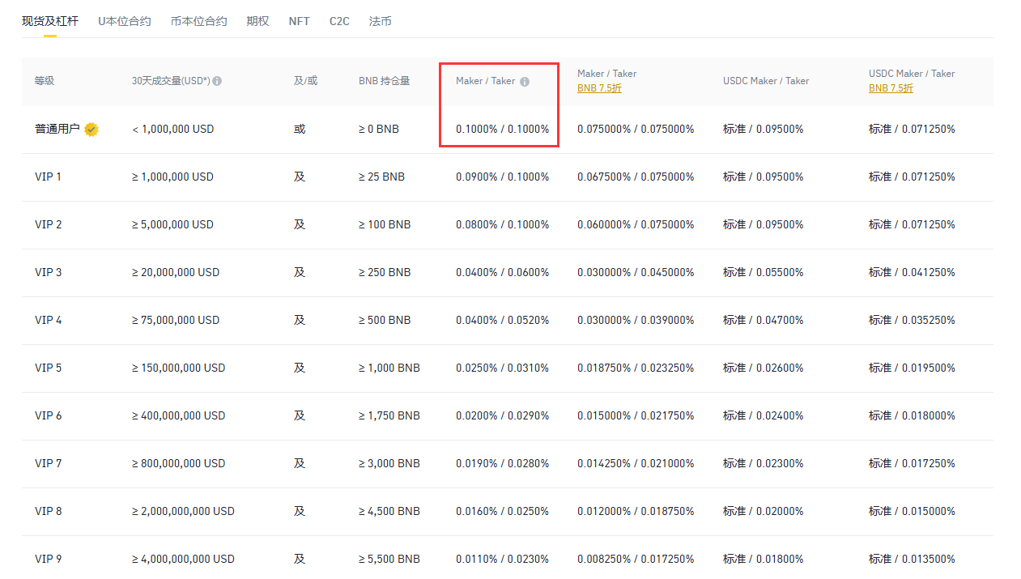Select the VIP 3 row label
The image size is (1021, 579).
pos(49,272)
